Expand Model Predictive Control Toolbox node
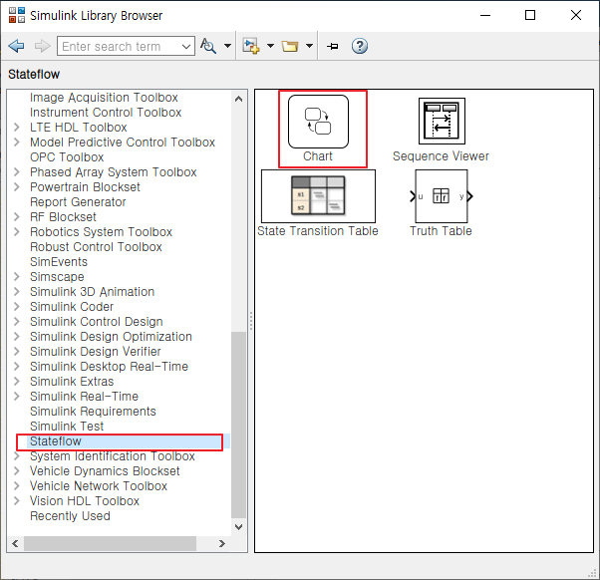Image resolution: width=600 pixels, height=580 pixels. [17, 142]
